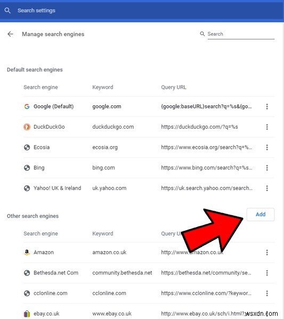Click the Add button for other search engines

click(261, 214)
